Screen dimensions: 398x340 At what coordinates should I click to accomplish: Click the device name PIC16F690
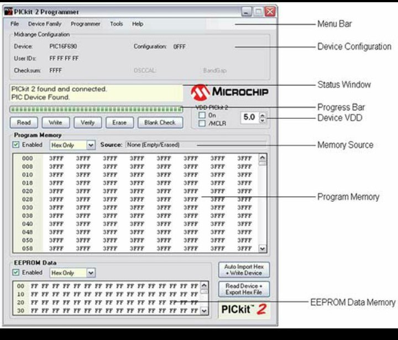(x=63, y=46)
